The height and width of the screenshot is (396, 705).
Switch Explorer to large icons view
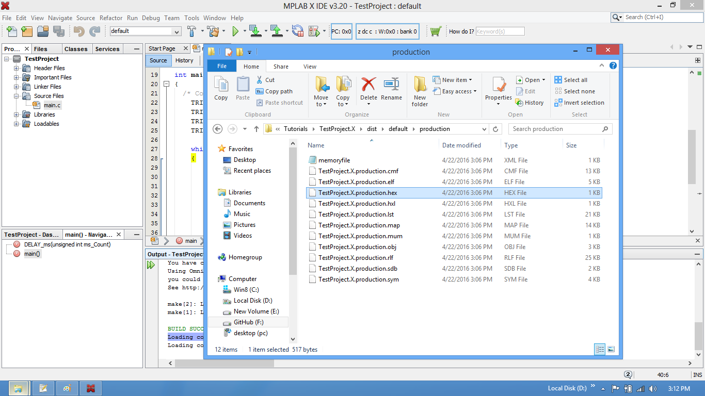tap(611, 349)
